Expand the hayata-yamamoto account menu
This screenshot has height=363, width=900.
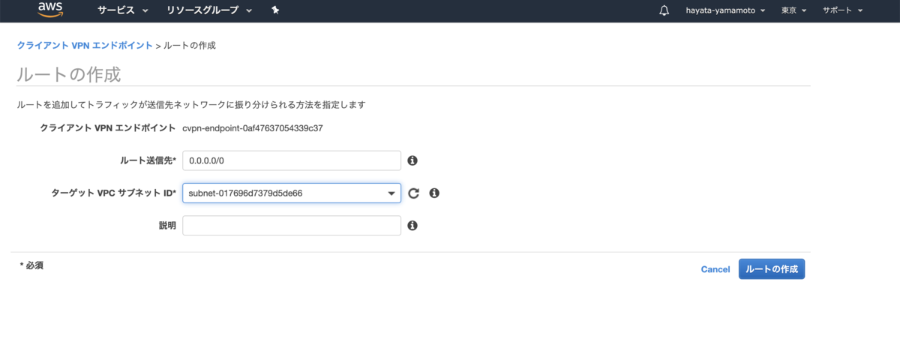pos(725,10)
